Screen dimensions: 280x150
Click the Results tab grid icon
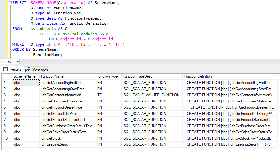coord(6,69)
